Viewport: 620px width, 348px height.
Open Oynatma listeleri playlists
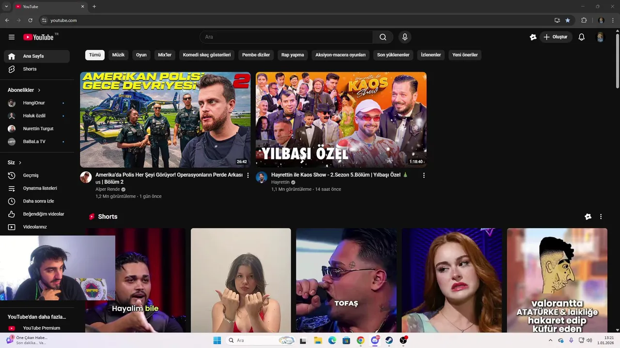37,188
